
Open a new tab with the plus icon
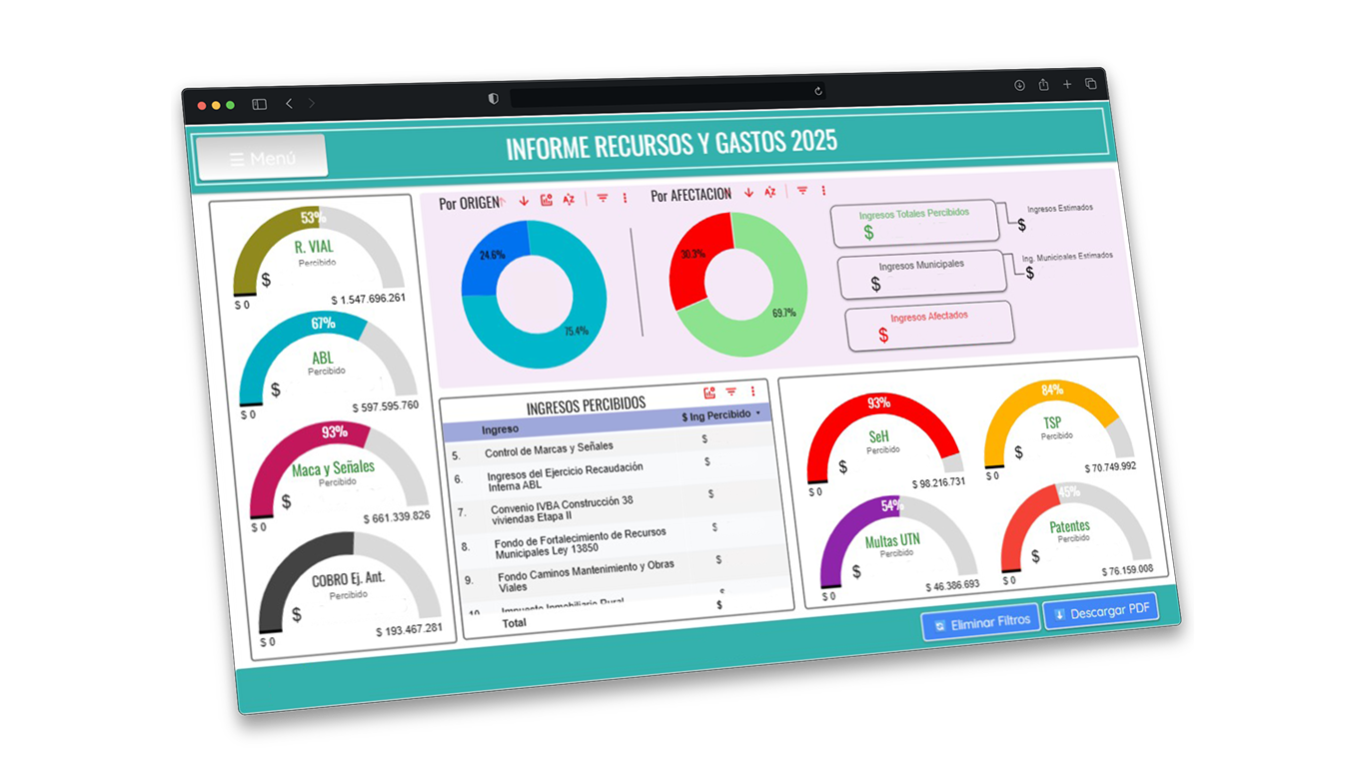(x=1067, y=84)
